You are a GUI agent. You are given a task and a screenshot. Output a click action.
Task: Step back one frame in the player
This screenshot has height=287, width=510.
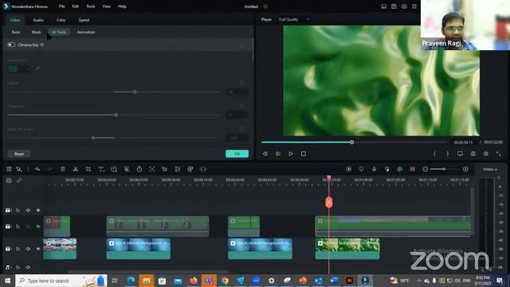[x=265, y=154]
